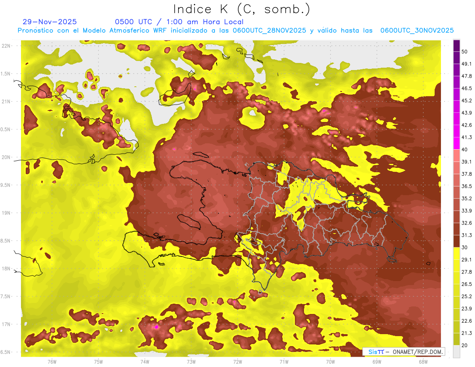
Task: Select the date label "29-Nov-2025"
Action: [x=50, y=22]
